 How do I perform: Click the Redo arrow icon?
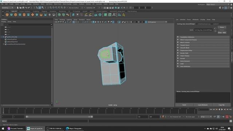(x=29, y=8)
